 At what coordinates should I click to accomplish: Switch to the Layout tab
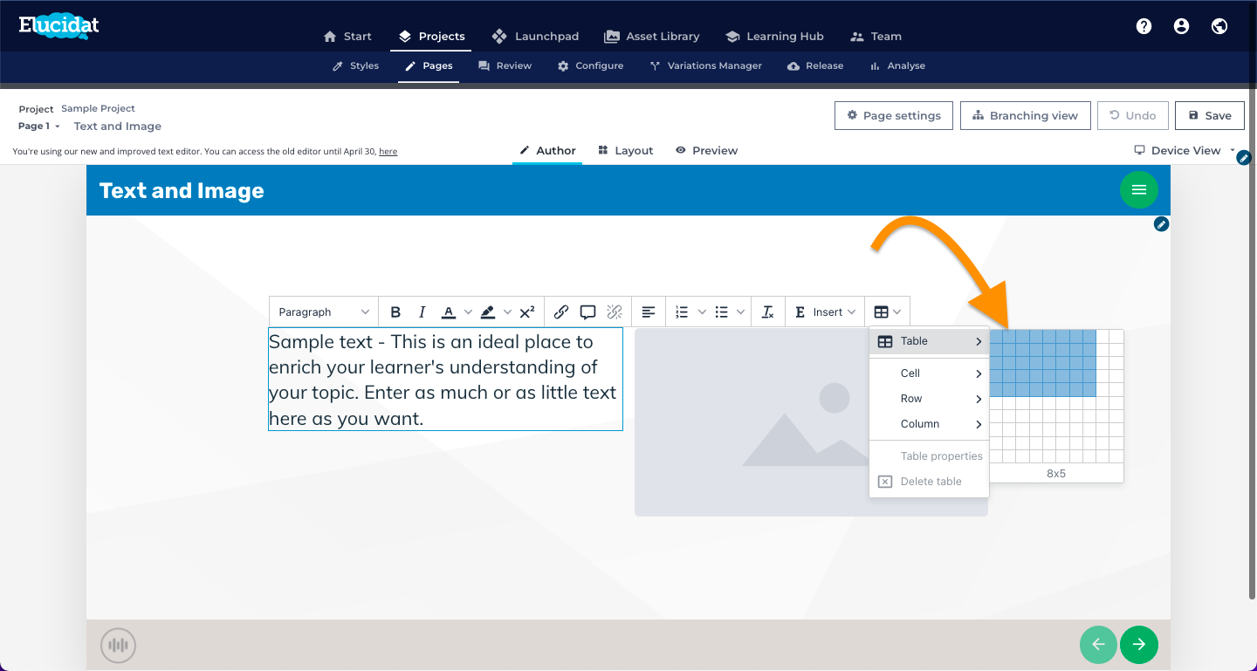click(x=626, y=150)
